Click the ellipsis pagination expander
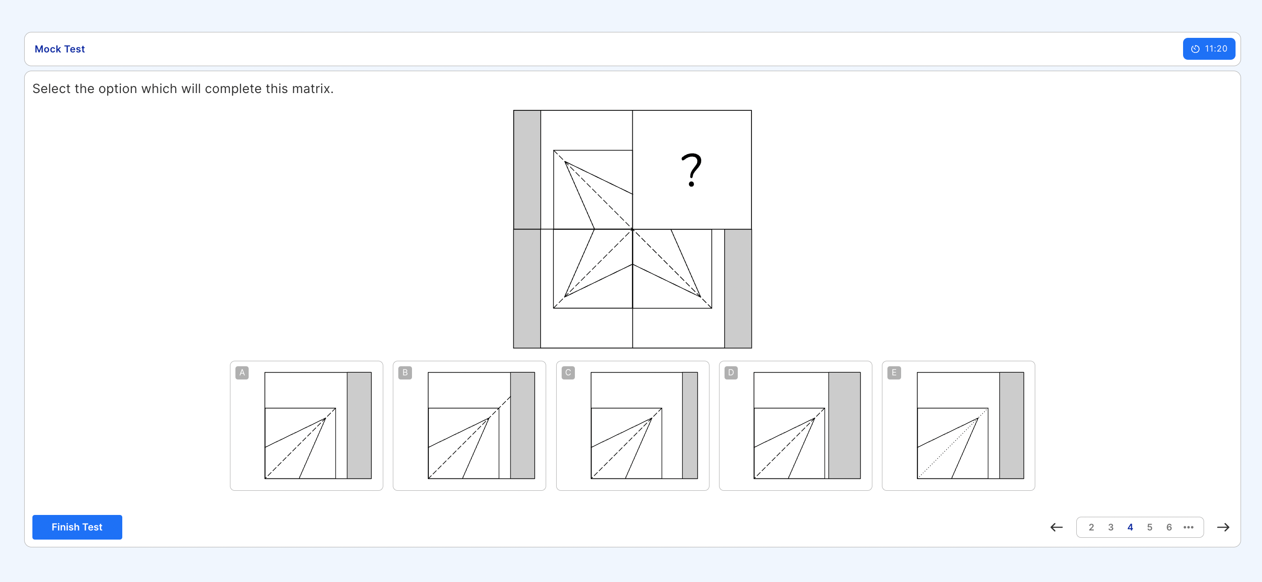This screenshot has height=582, width=1262. 1189,527
